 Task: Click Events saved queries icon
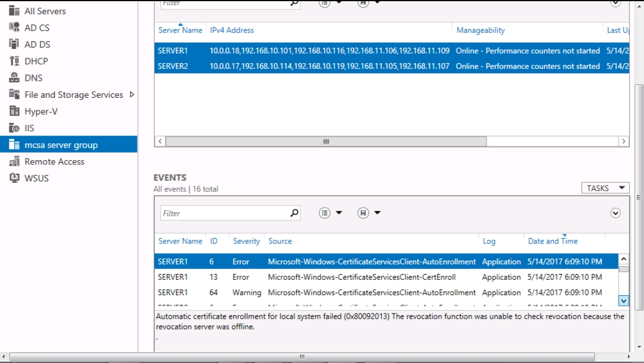point(363,213)
